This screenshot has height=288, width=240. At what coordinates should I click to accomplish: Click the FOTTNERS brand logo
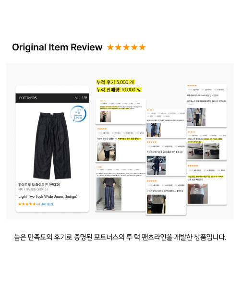point(28,98)
